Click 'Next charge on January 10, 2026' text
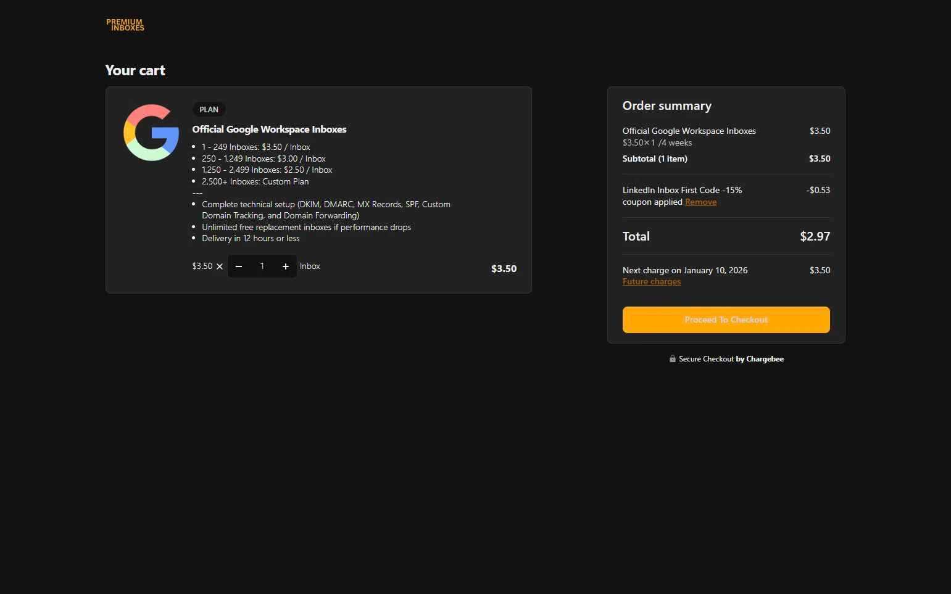951x594 pixels. click(685, 270)
